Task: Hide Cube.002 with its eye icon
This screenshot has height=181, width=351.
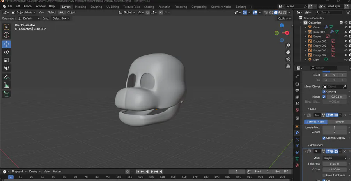Action: point(346,32)
